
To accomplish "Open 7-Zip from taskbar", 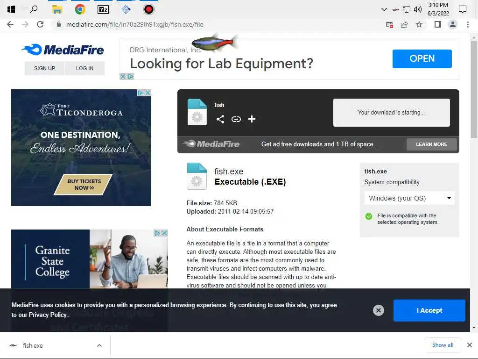I will (x=103, y=9).
